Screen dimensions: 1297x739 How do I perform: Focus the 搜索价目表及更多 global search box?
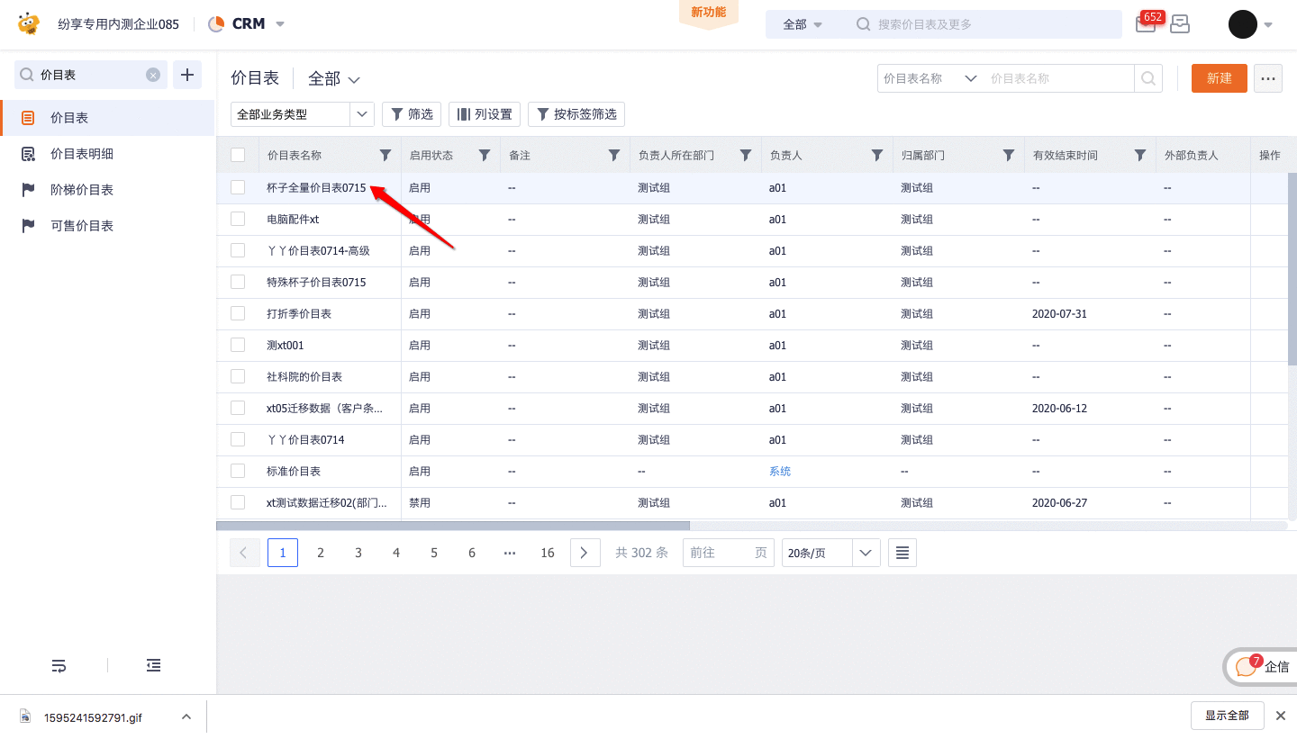990,24
